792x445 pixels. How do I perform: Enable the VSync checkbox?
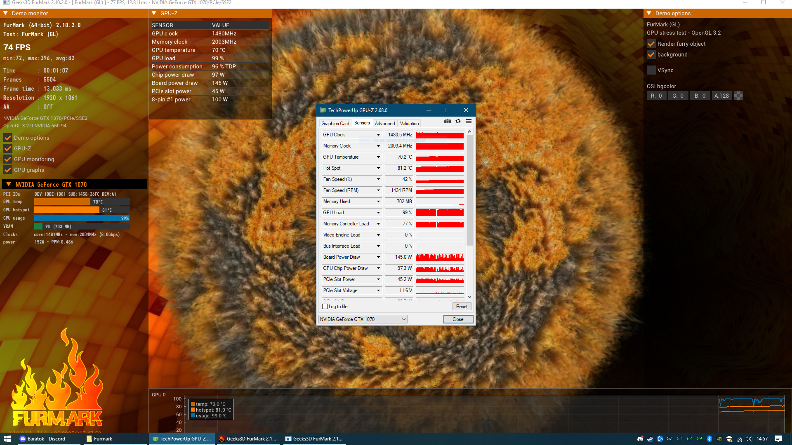[x=651, y=70]
